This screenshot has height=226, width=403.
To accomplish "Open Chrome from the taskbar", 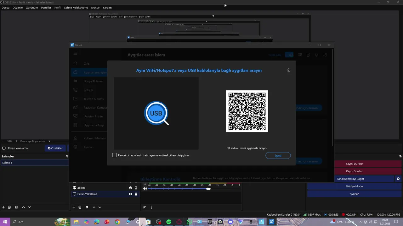I will [117, 222].
